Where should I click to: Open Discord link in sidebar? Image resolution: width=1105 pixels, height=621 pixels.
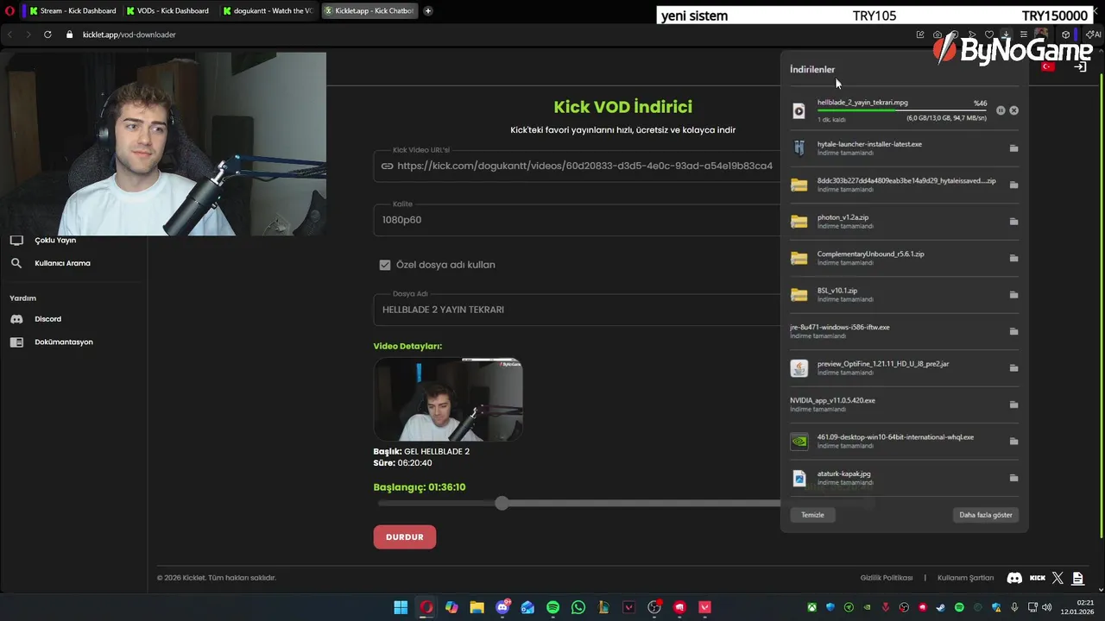point(47,319)
